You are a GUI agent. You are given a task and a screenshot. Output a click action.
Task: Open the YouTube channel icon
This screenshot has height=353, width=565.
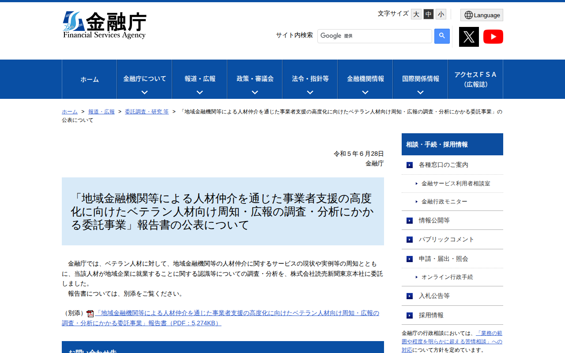coord(493,37)
